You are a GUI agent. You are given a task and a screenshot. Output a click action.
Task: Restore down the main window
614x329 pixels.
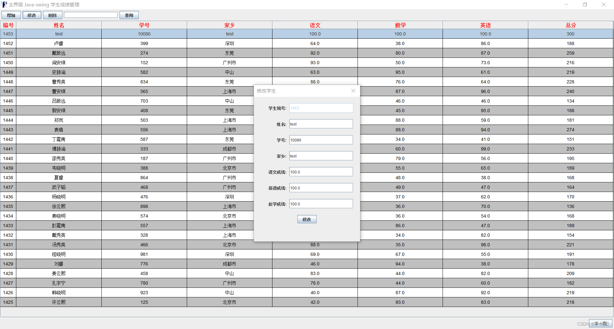pos(585,4)
